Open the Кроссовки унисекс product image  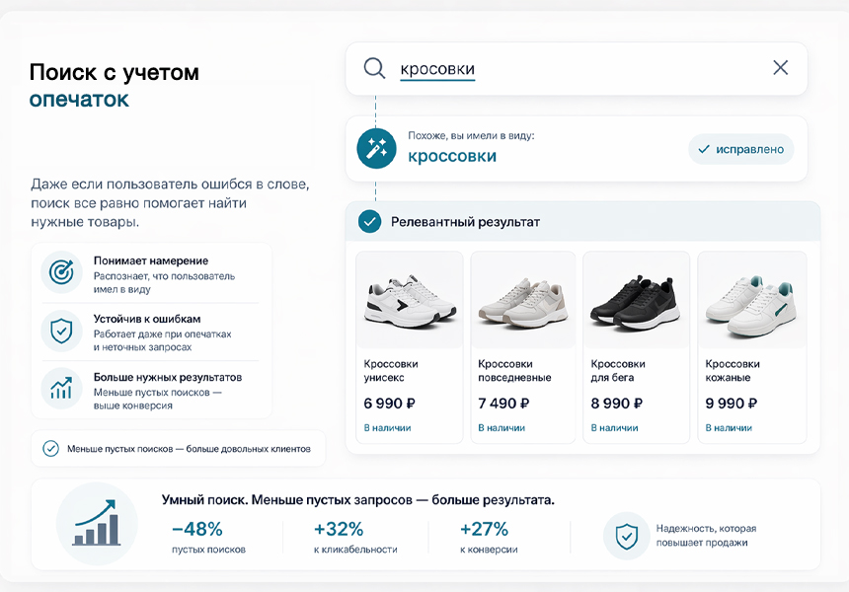pos(409,300)
